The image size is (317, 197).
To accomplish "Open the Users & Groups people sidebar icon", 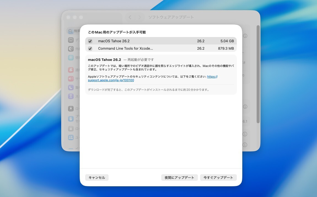I will 71,137.
